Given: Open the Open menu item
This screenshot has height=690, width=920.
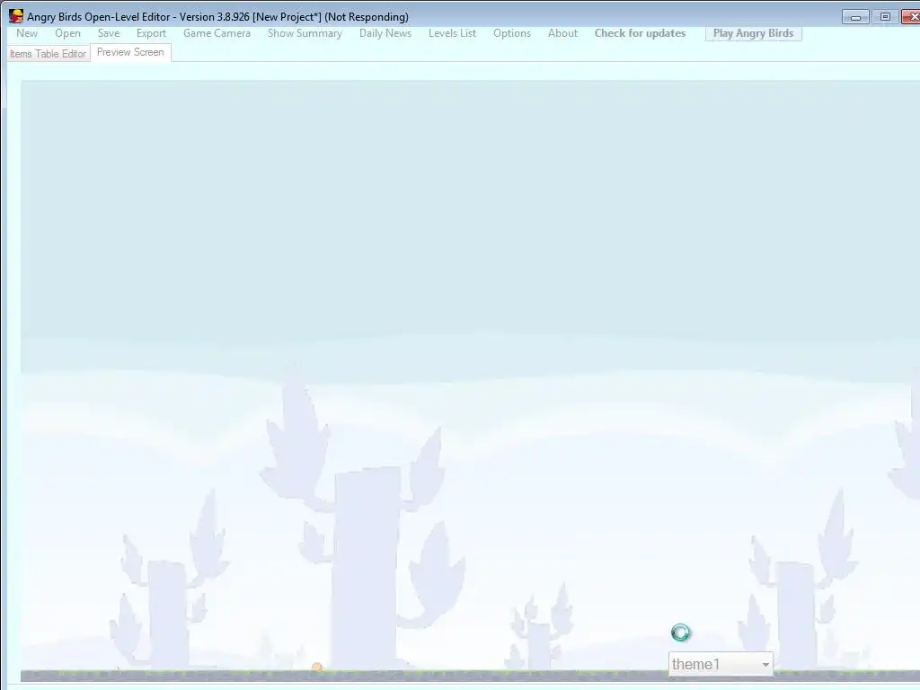Looking at the screenshot, I should click(67, 33).
